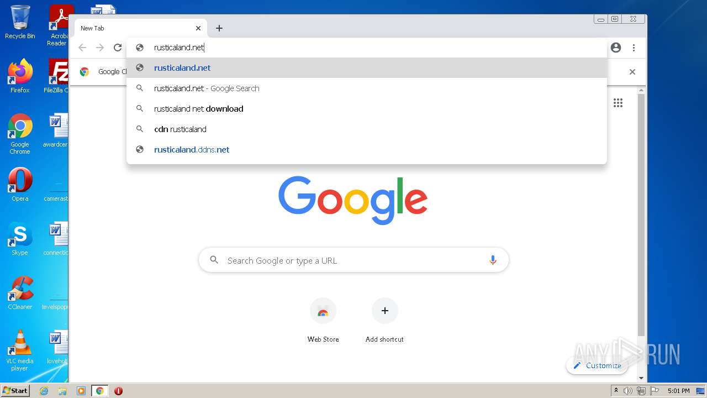Open CCleaner desktop shortcut
This screenshot has width=707, height=398.
click(20, 293)
